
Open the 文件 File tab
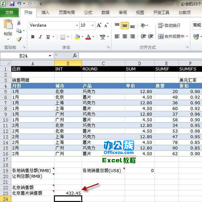pyautogui.click(x=9, y=13)
